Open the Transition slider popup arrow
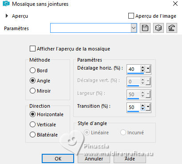This screenshot has height=164, width=182. click(148, 107)
